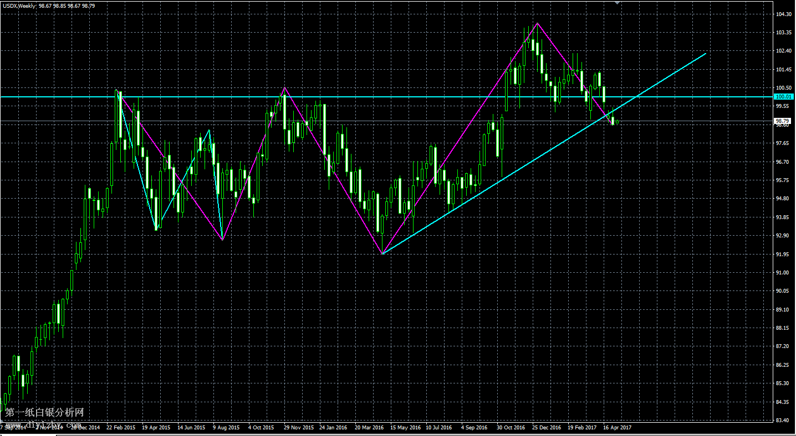The image size is (796, 436).
Task: Click the 90.05 price axis label
Action: 783,291
